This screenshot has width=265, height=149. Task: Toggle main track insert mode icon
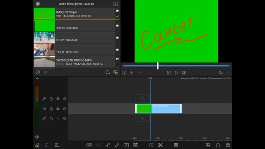pos(44,108)
